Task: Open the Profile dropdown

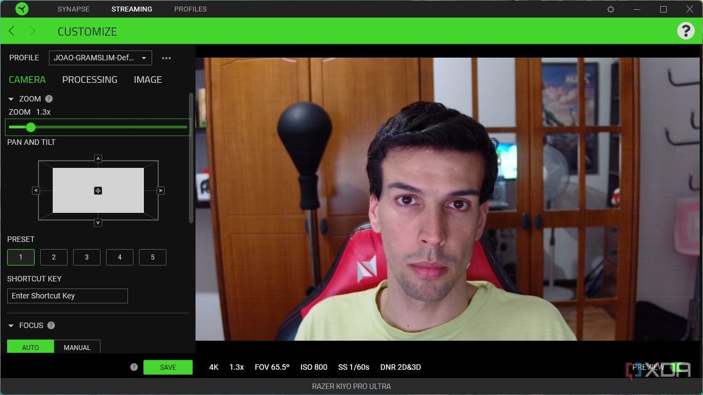Action: (101, 58)
